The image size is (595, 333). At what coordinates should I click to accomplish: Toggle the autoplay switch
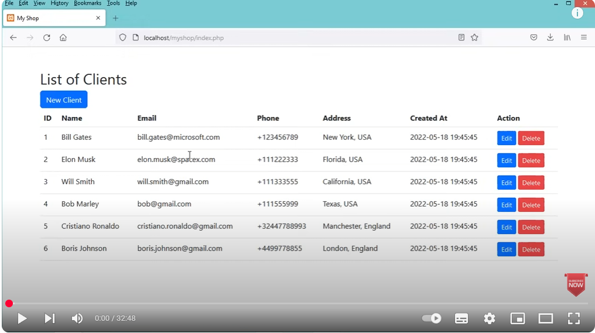tap(432, 318)
